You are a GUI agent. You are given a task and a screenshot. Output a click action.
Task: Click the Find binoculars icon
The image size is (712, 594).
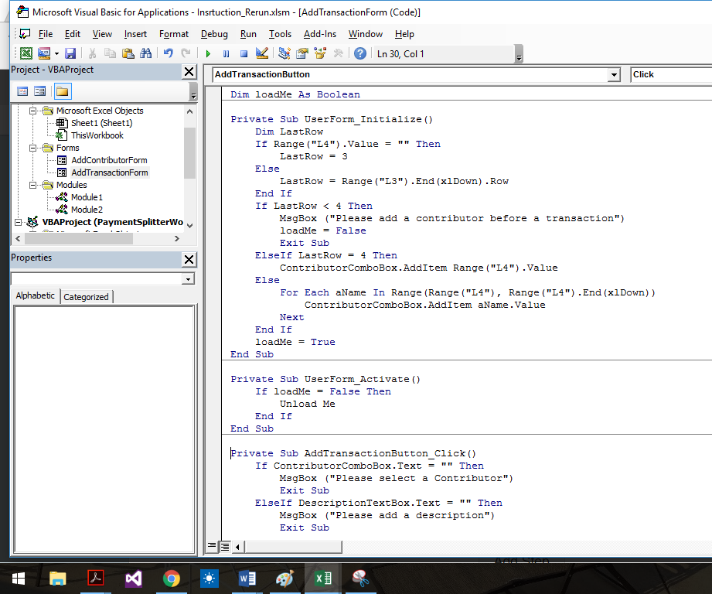click(145, 53)
